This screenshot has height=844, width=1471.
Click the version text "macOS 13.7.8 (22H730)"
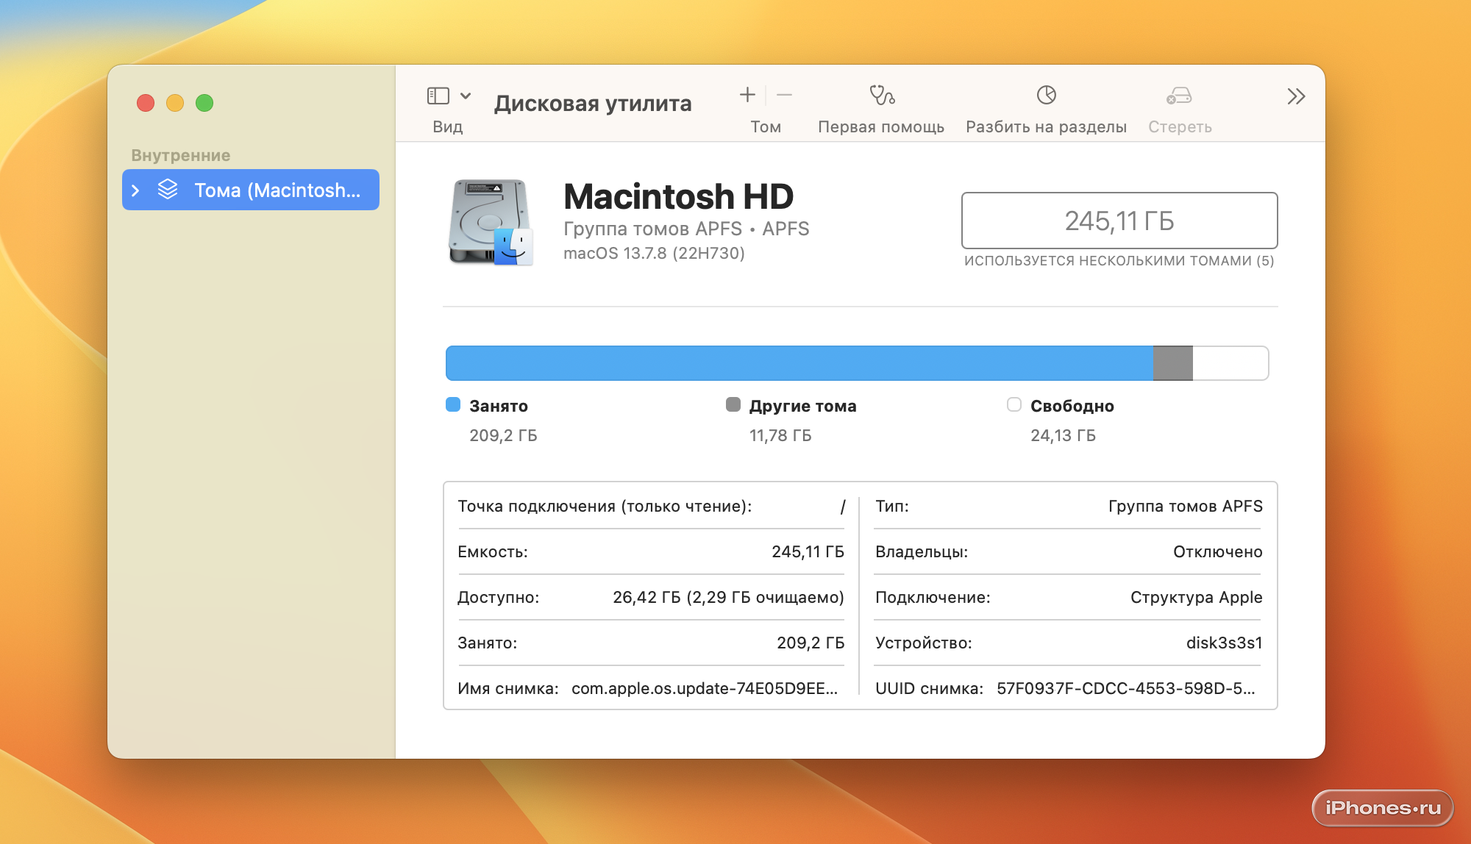pos(654,253)
